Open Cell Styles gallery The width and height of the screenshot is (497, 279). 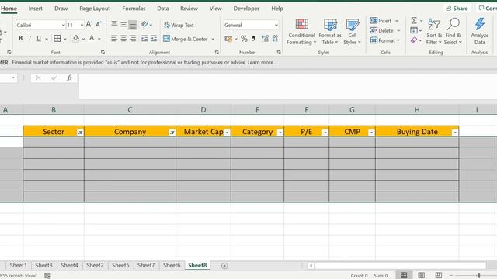(x=352, y=32)
